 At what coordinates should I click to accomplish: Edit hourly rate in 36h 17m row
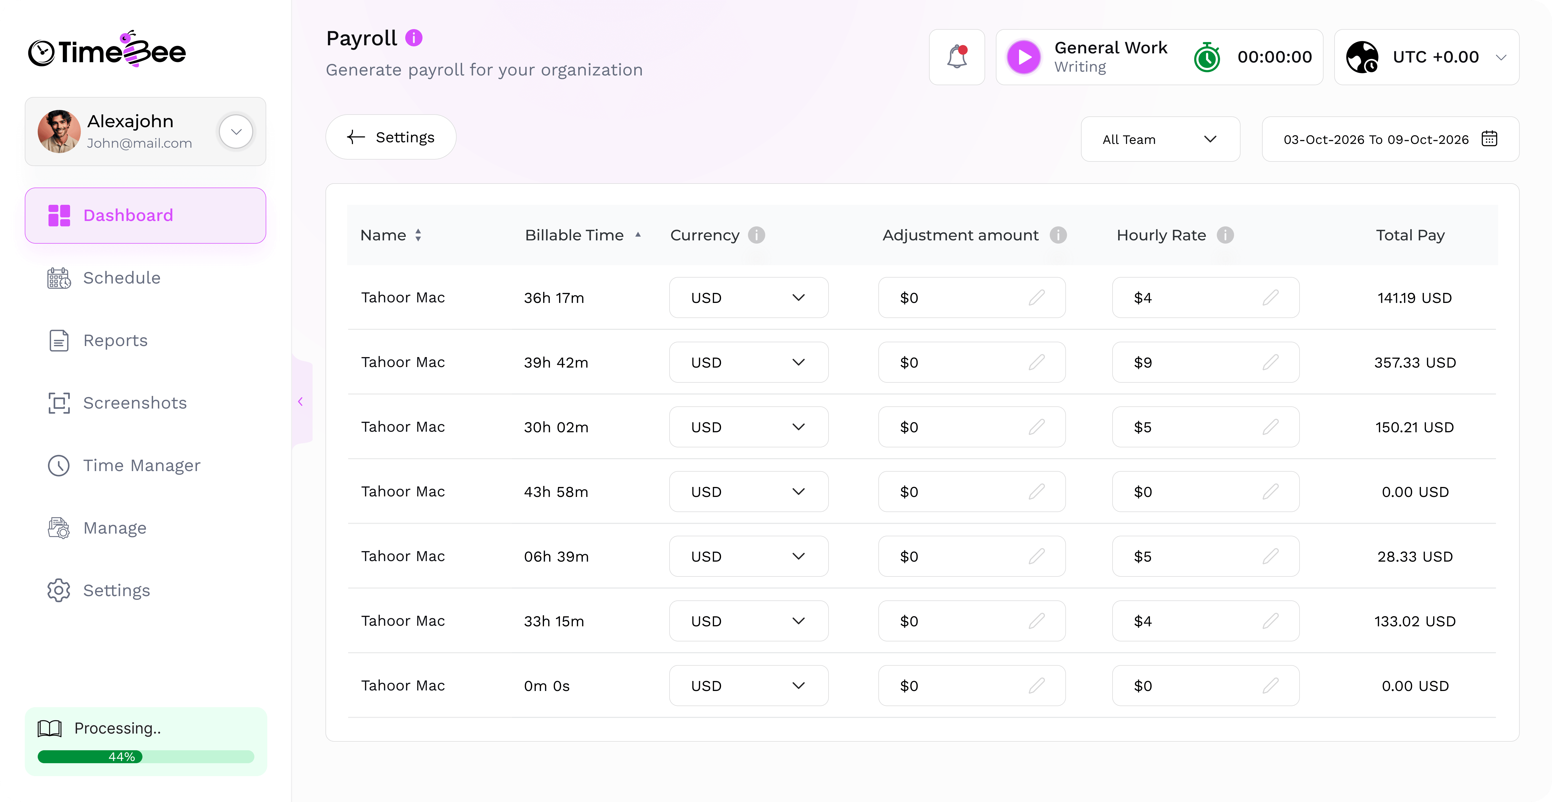coord(1270,298)
